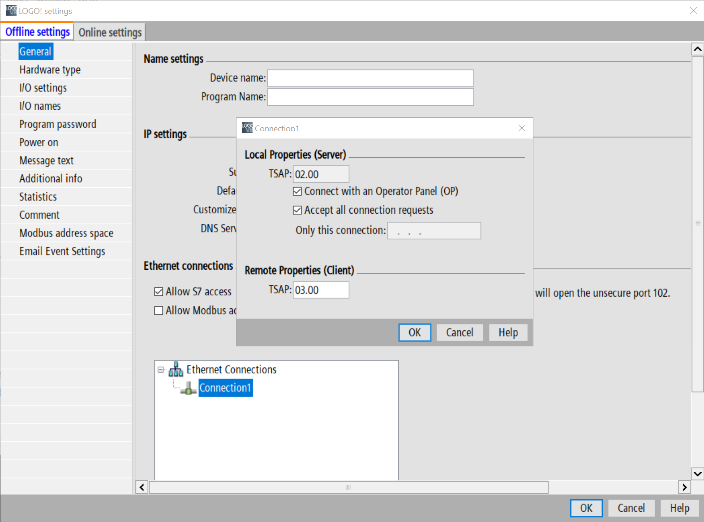The width and height of the screenshot is (704, 522).
Task: Toggle Connect with an Operator Panel checkbox
Action: [x=297, y=191]
